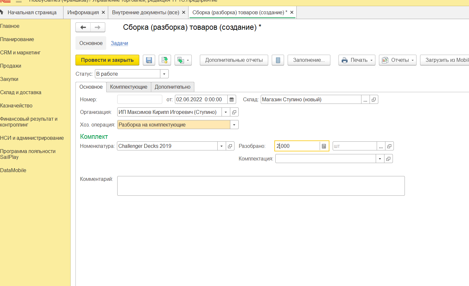This screenshot has height=286, width=469.
Task: Open the Организация item card icon
Action: pos(234,112)
